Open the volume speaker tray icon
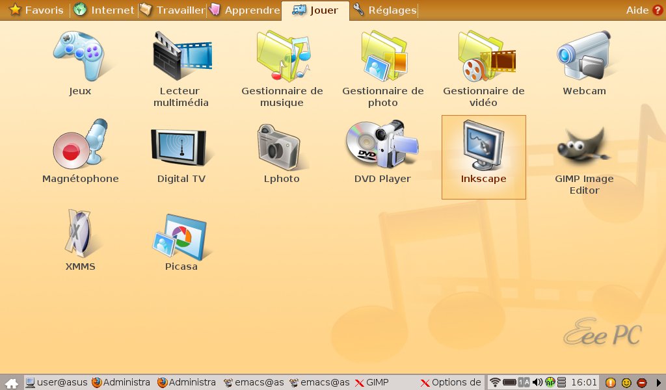Image resolution: width=666 pixels, height=390 pixels. [537, 382]
